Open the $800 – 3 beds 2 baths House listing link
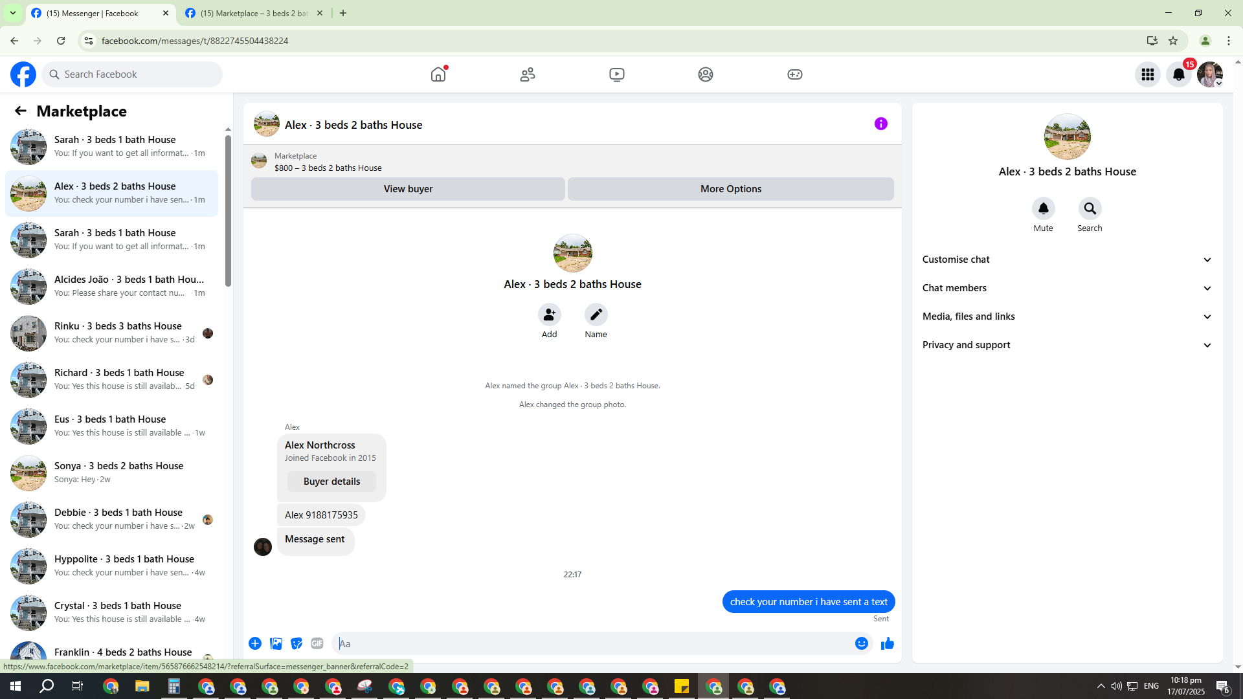Screen dimensions: 1243x699 pyautogui.click(x=328, y=168)
